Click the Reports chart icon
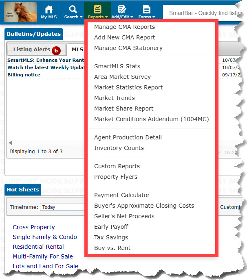Screen dimensions: 247x280 point(97,9)
